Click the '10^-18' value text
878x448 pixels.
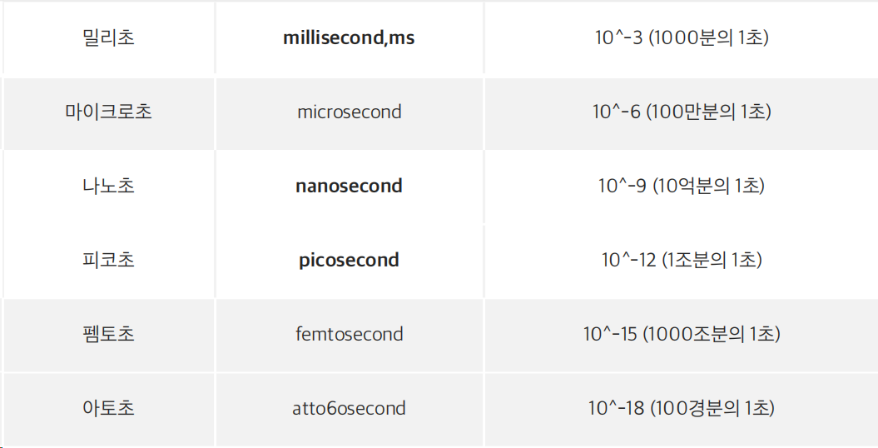617,408
